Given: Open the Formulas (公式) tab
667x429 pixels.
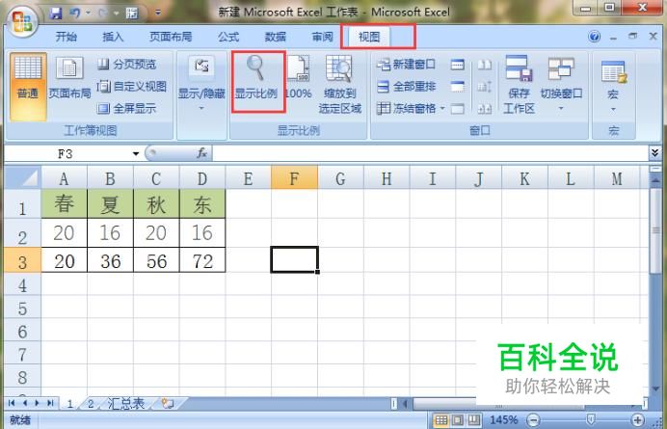Looking at the screenshot, I should (x=228, y=37).
